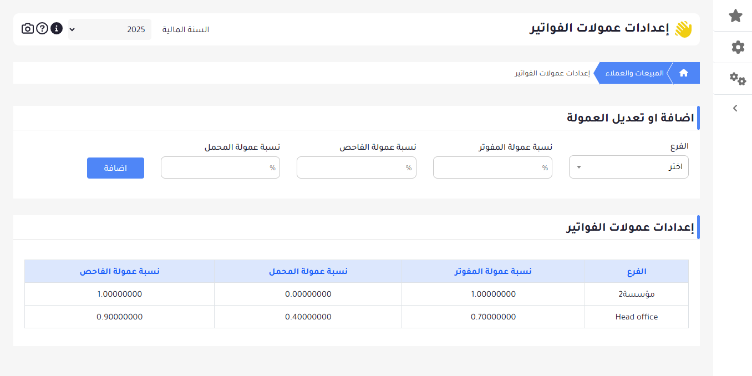Open favorites star icon in sidebar
The width and height of the screenshot is (752, 376).
coord(735,16)
